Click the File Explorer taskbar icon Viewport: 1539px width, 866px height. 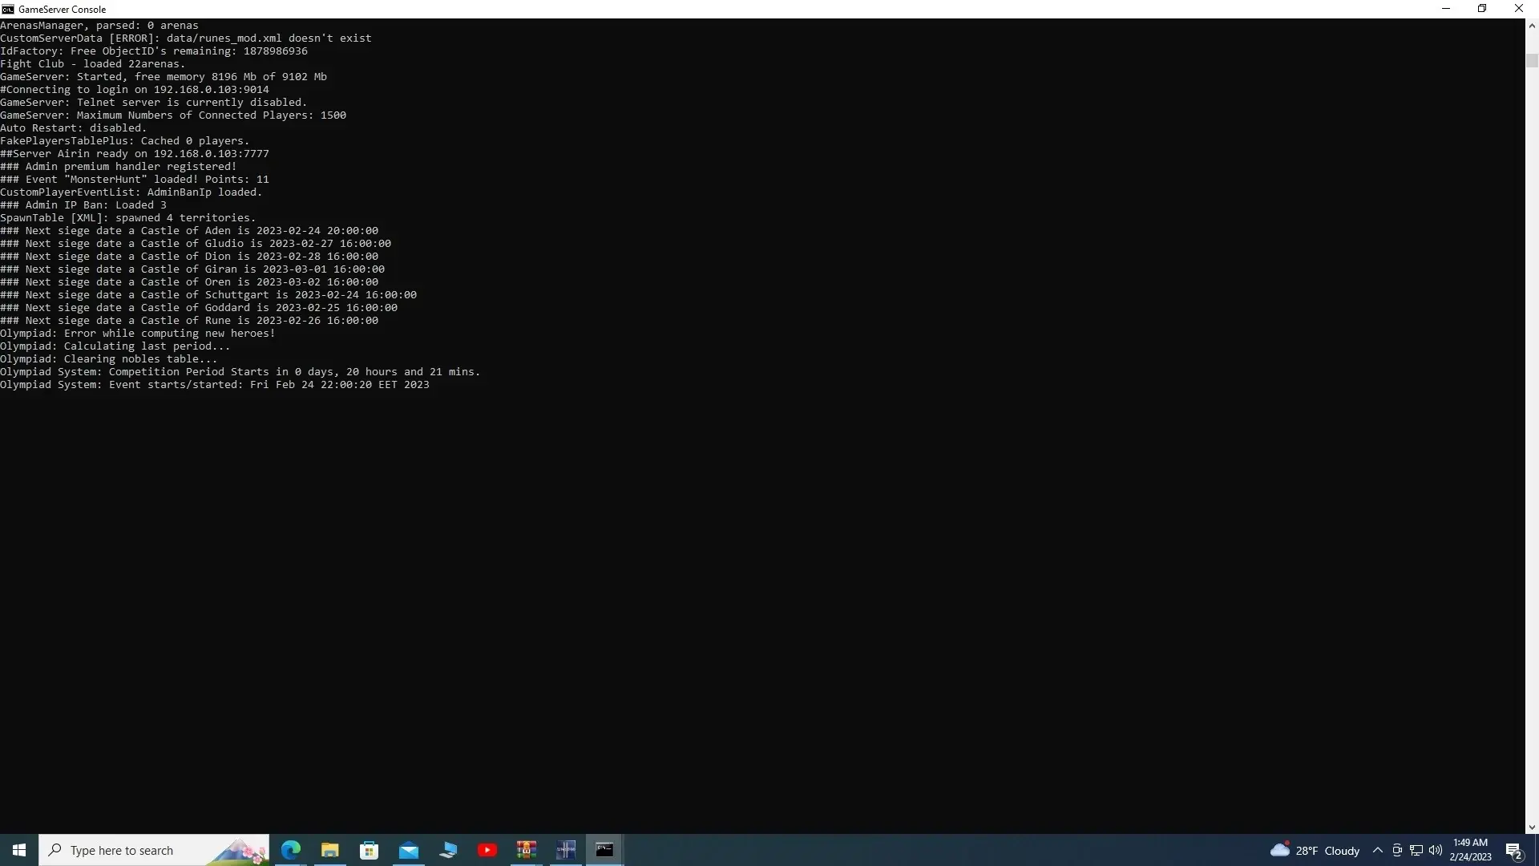329,849
